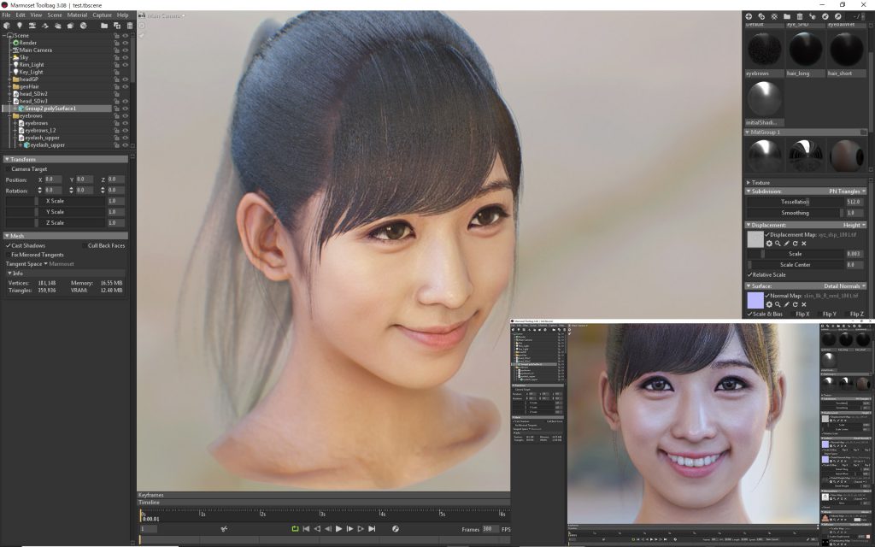Image resolution: width=875 pixels, height=547 pixels.
Task: Expand the headGP folder in the scene tree
Action: [x=9, y=79]
